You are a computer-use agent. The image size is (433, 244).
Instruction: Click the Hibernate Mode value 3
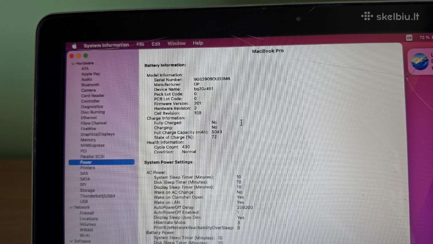coord(239,223)
